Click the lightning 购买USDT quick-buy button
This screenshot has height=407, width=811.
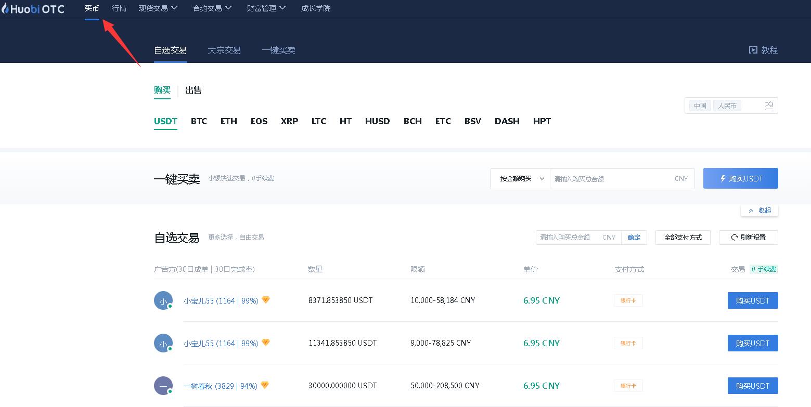coord(741,178)
